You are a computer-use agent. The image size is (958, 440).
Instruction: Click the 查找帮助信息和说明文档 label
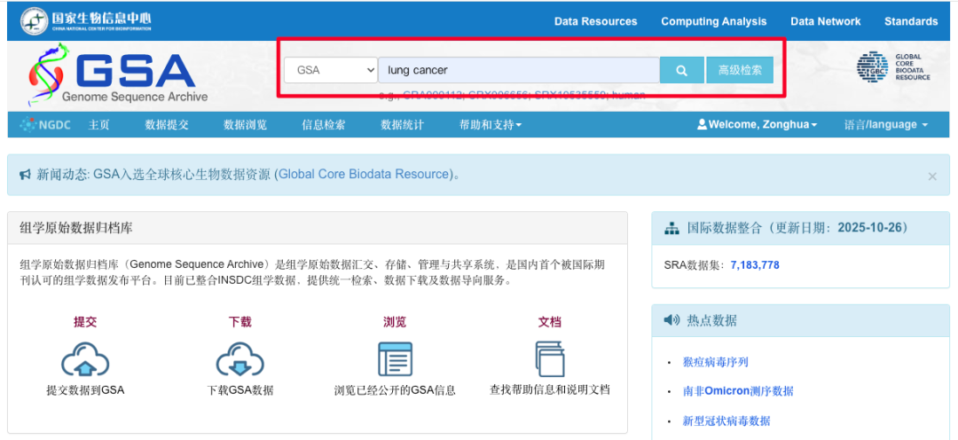pyautogui.click(x=550, y=390)
